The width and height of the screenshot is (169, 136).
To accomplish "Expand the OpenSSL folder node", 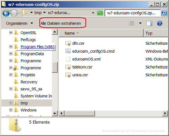I will click(x=11, y=32).
